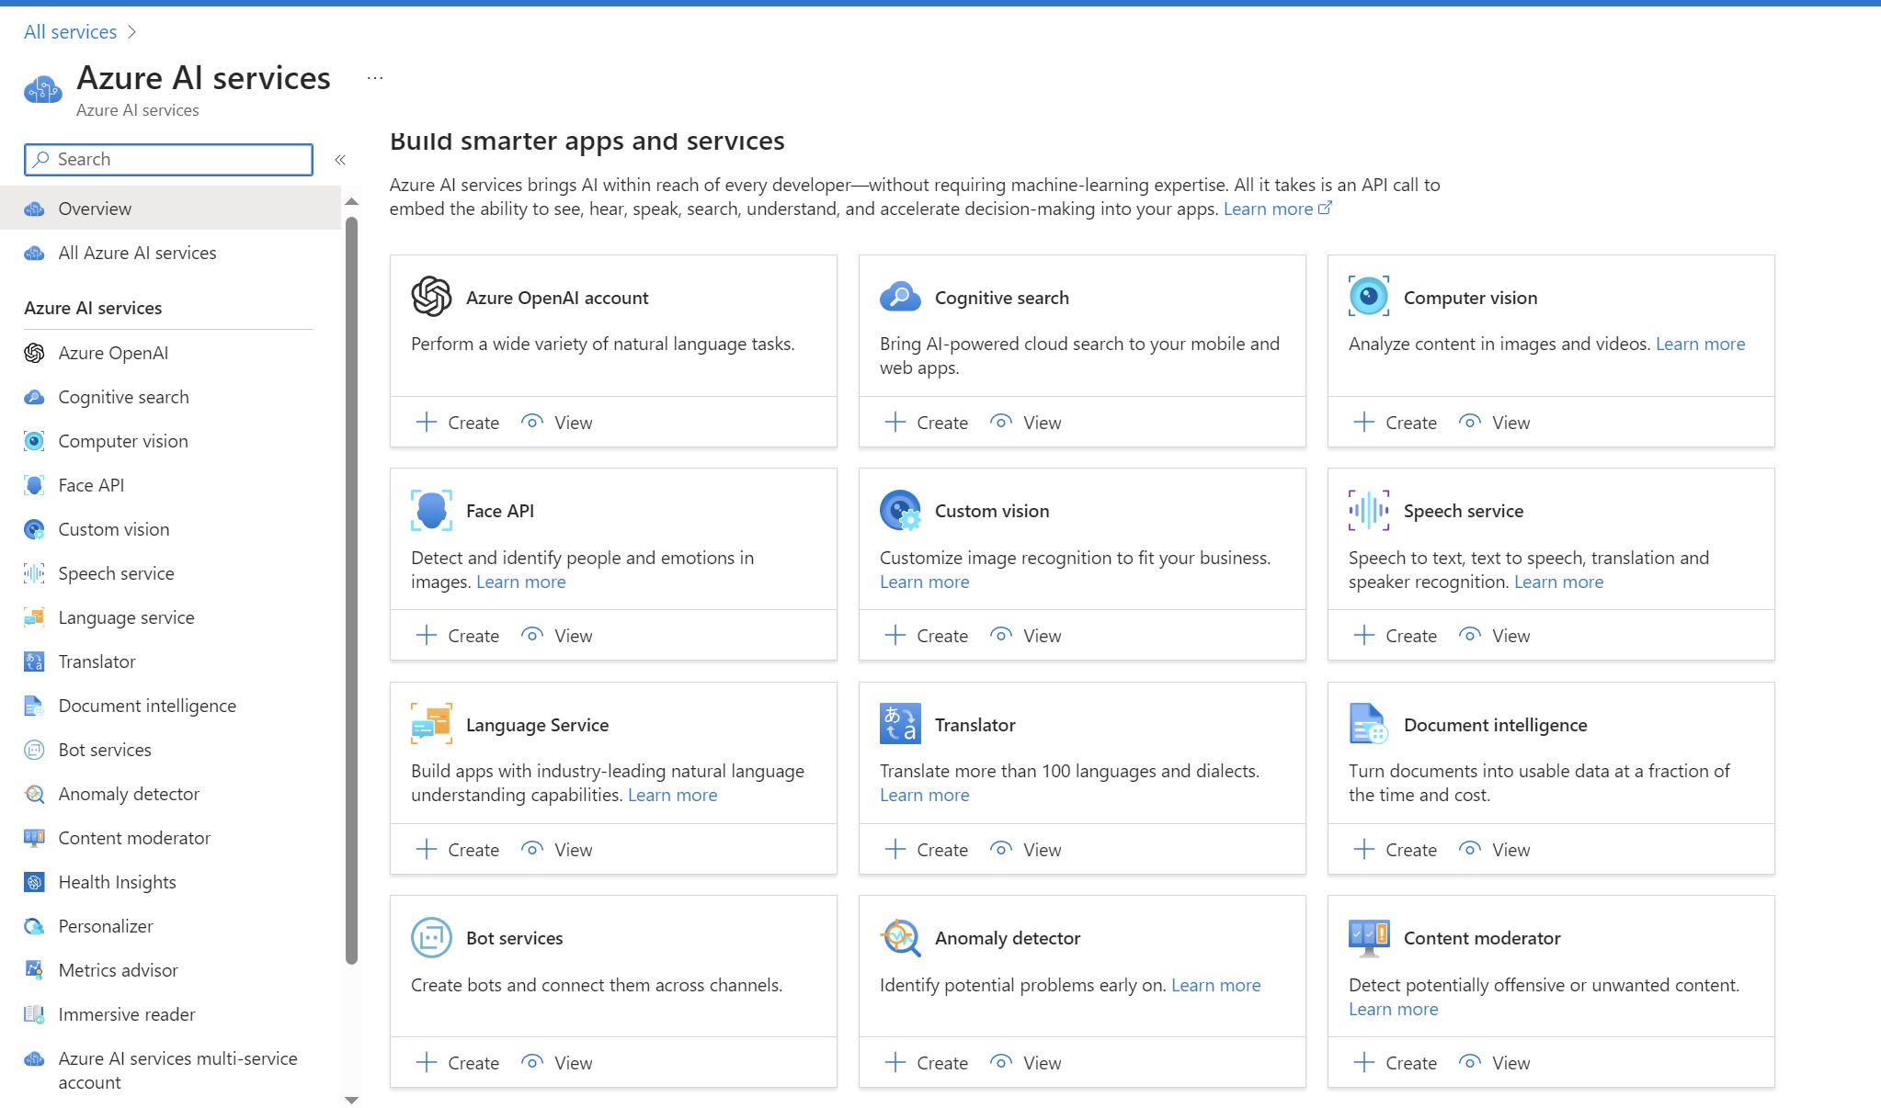Click the Search input field in sidebar
This screenshot has width=1881, height=1108.
(167, 158)
